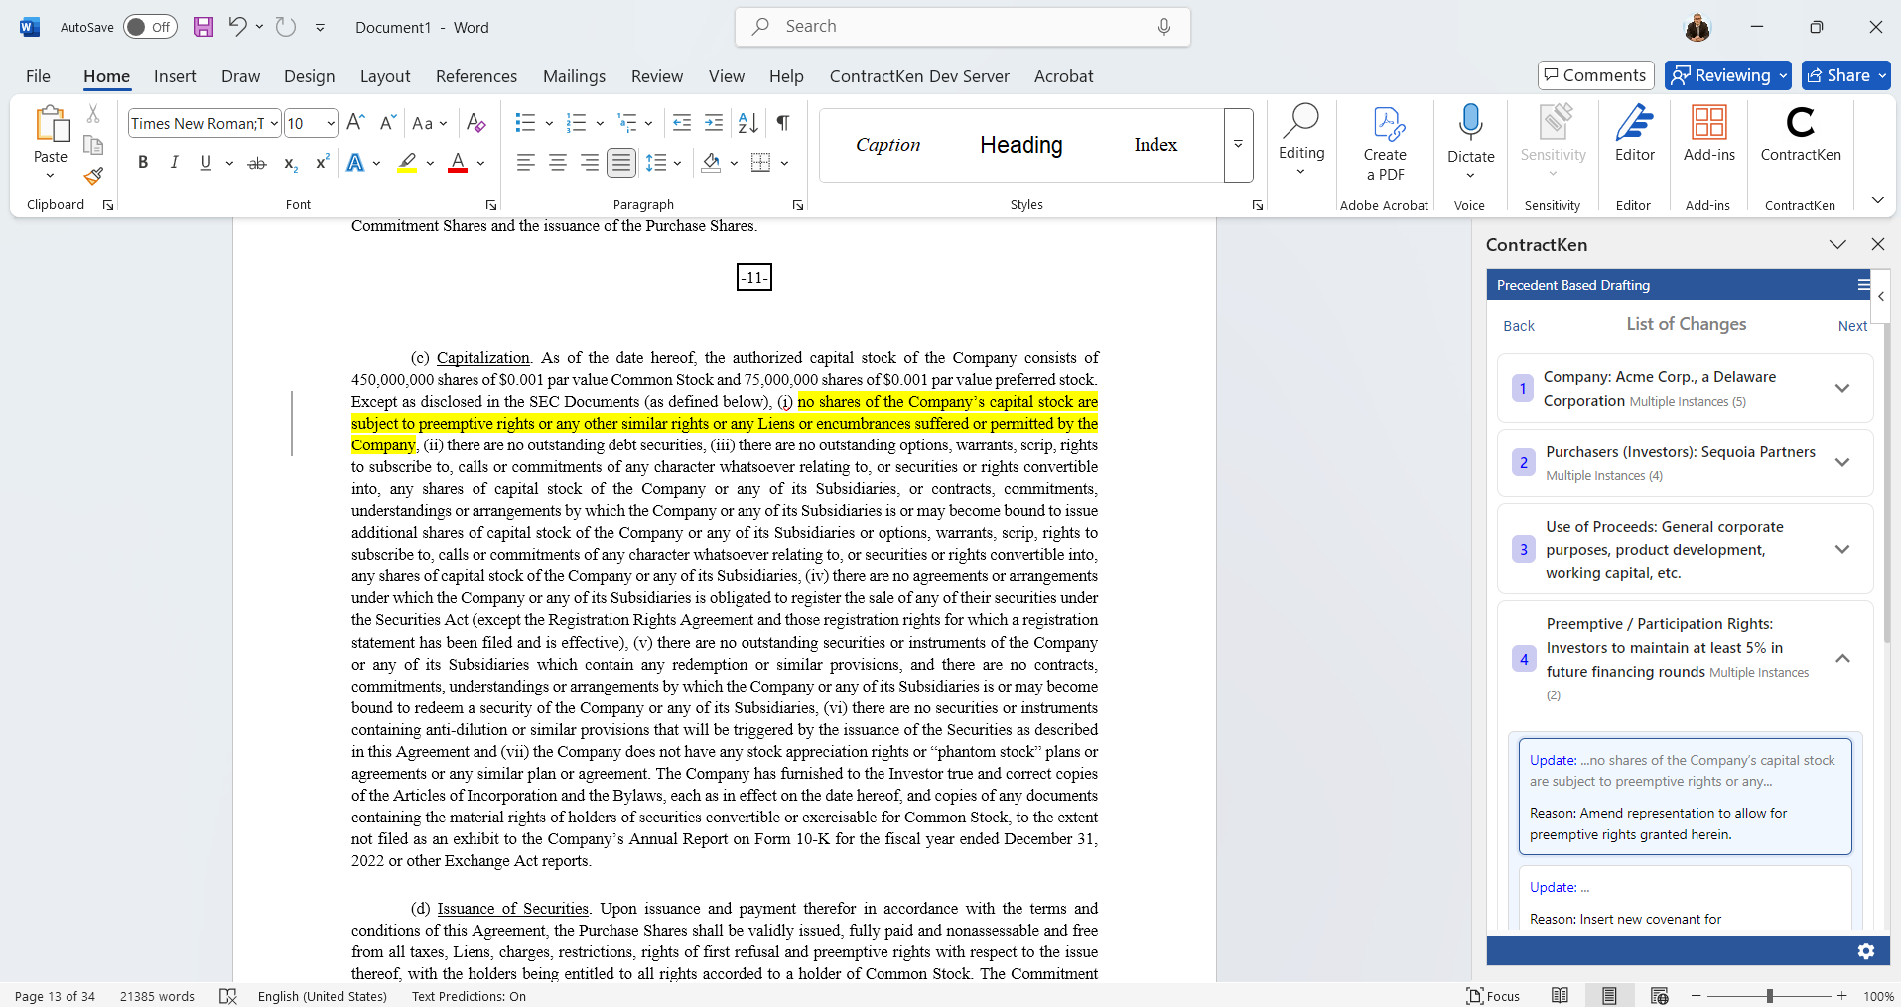
Task: Align text left
Action: coord(526,163)
